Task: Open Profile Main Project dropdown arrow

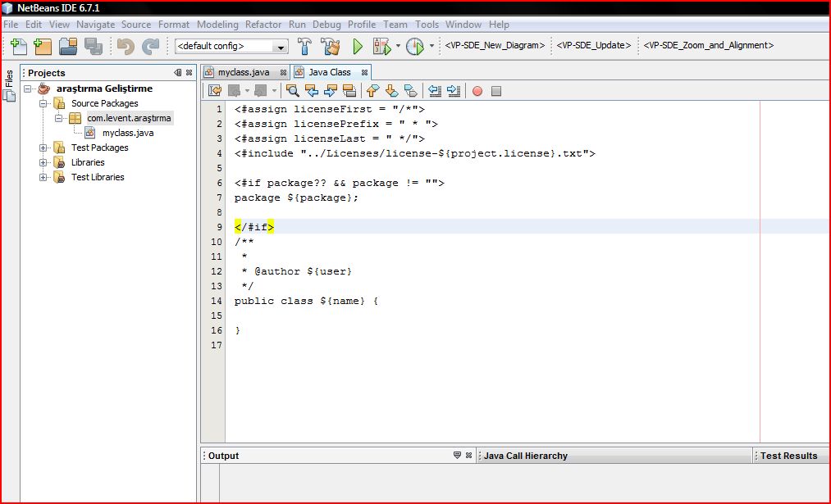Action: click(431, 46)
